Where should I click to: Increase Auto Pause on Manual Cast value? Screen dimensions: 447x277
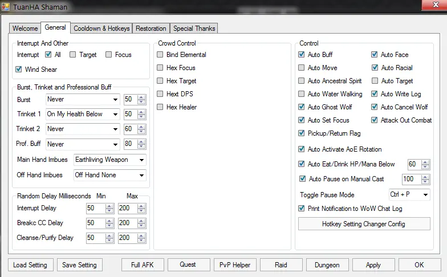point(425,177)
